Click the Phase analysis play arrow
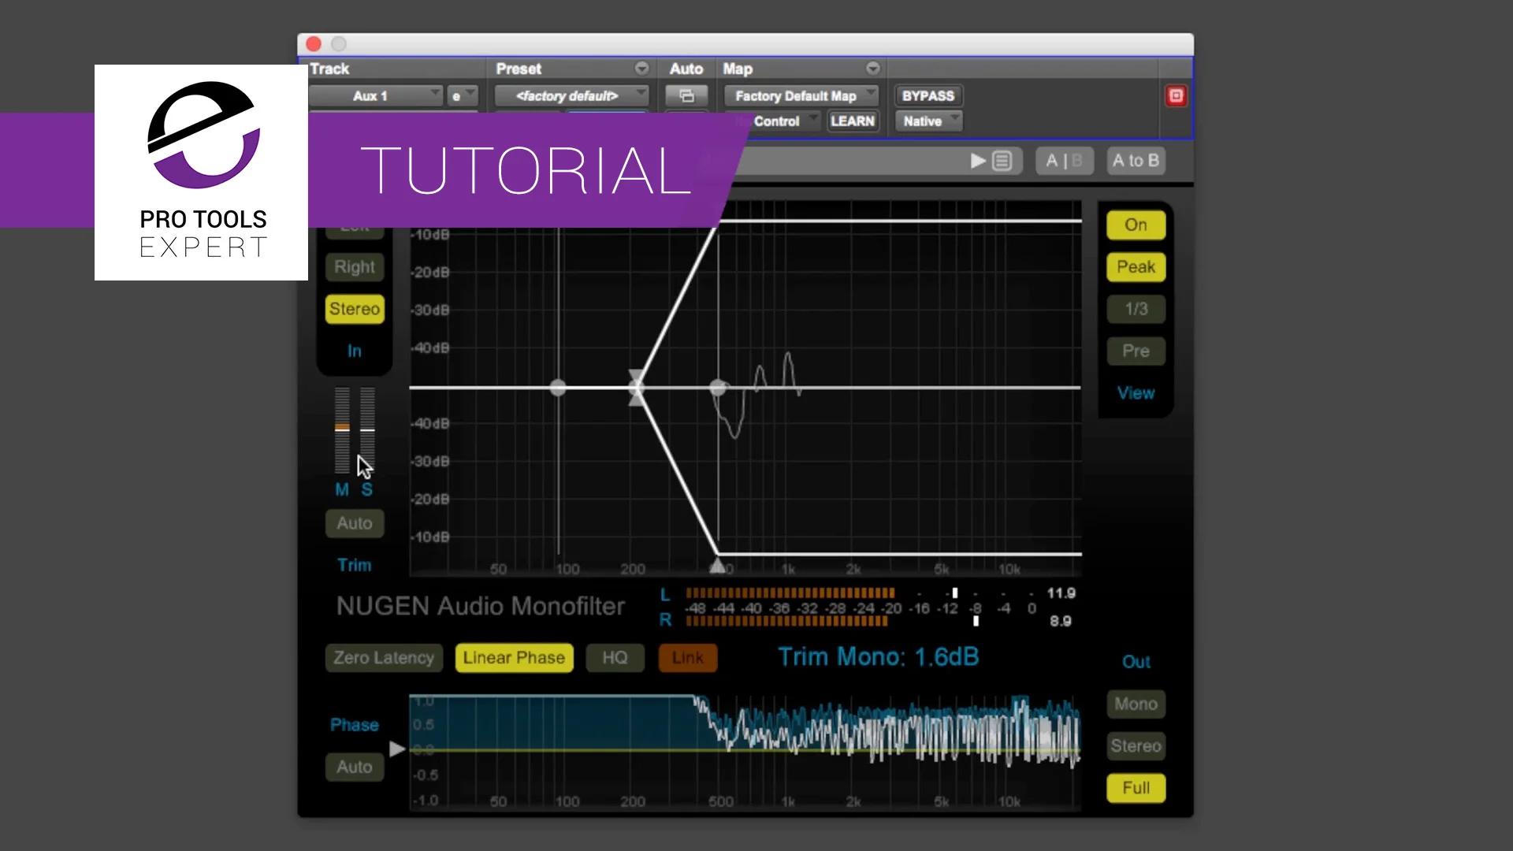This screenshot has width=1513, height=851. (x=396, y=749)
